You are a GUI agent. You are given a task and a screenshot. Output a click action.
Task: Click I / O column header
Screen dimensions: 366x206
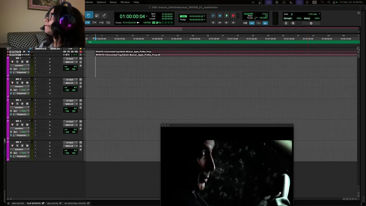click(70, 49)
